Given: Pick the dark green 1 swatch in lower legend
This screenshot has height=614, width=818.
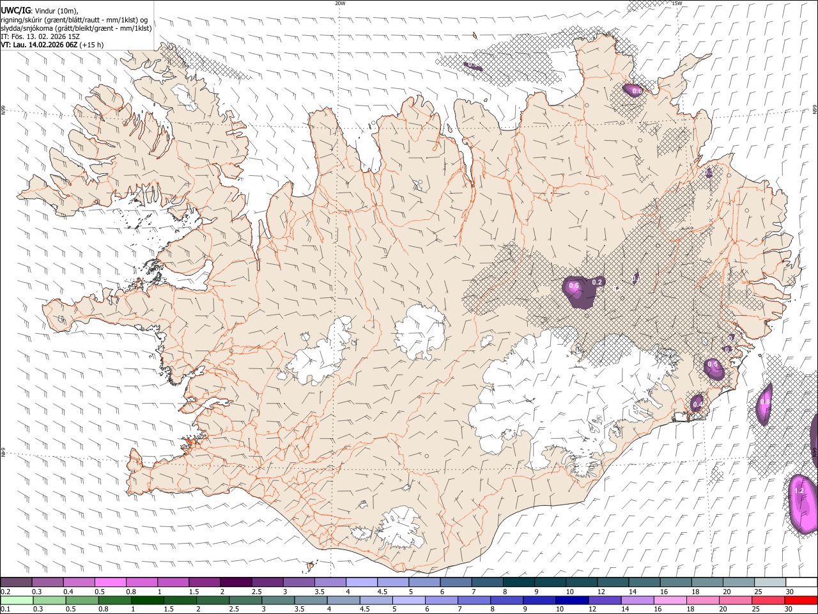Looking at the screenshot, I should tap(147, 600).
